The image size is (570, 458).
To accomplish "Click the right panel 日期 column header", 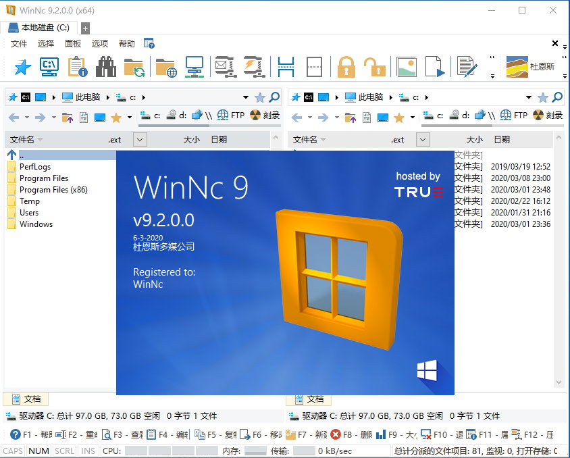I will click(x=502, y=139).
